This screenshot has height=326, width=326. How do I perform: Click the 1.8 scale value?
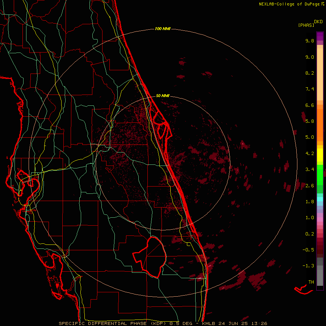pos(310,202)
